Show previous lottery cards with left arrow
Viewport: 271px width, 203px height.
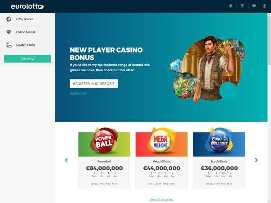click(66, 160)
